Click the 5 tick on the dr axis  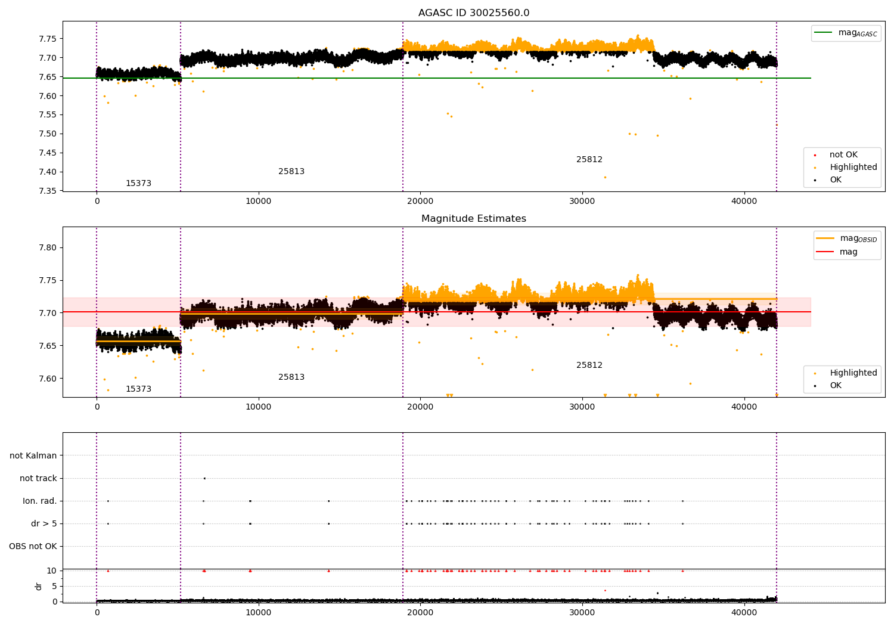pyautogui.click(x=55, y=586)
